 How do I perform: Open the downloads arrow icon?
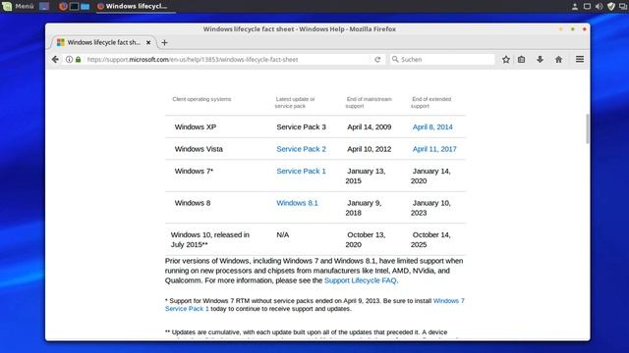click(540, 59)
